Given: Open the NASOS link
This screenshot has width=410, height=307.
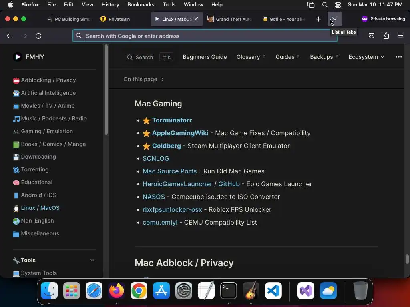Looking at the screenshot, I should click(153, 197).
